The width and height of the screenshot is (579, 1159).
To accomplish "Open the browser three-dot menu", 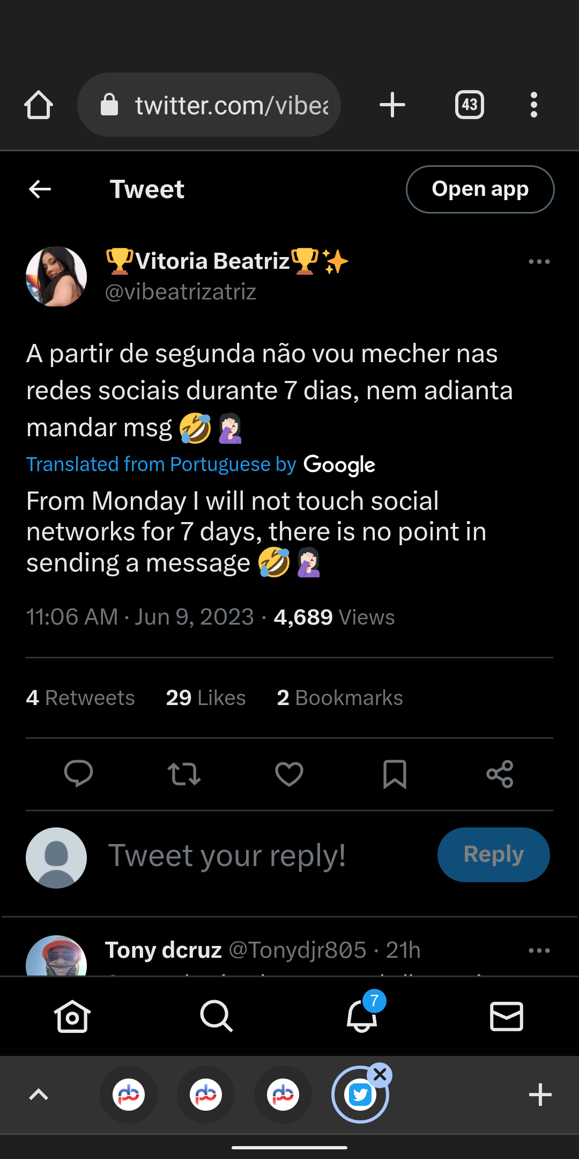I will click(533, 105).
